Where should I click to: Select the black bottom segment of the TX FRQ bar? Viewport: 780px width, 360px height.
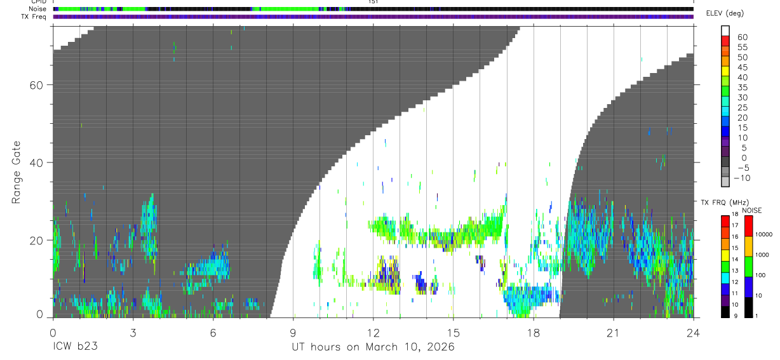725,312
